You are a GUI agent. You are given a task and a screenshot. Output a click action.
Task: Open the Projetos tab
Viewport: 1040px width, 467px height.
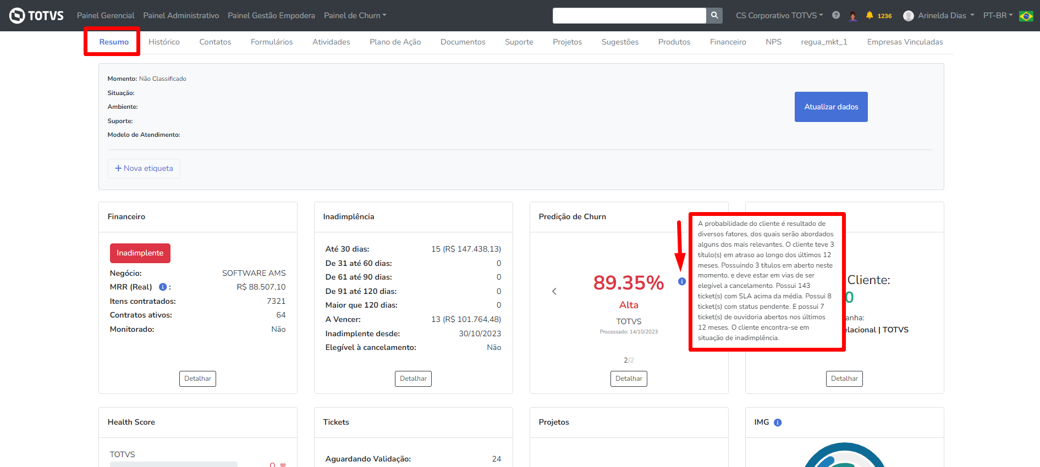click(x=567, y=42)
